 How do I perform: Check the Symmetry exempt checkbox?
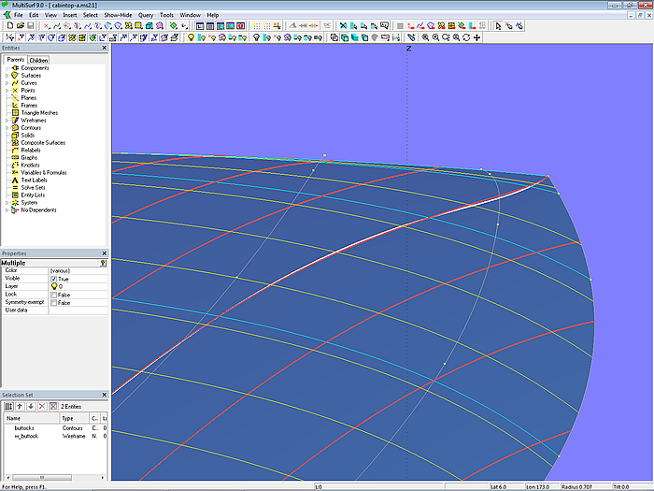(54, 302)
